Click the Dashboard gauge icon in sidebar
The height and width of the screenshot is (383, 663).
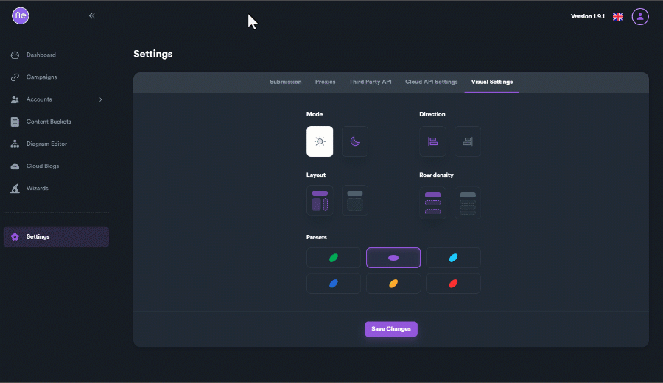(x=15, y=55)
